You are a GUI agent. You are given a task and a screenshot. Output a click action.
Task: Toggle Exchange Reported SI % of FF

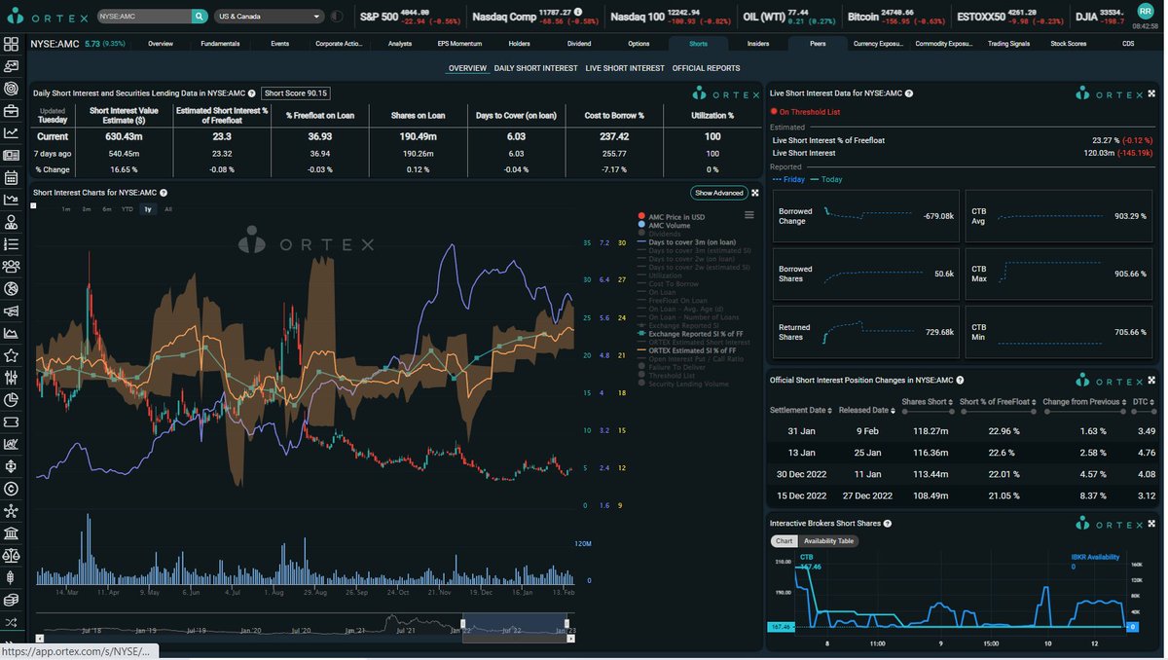click(x=690, y=334)
